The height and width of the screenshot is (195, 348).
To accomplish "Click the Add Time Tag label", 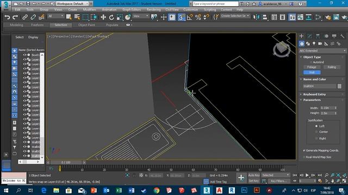I will 219,182.
